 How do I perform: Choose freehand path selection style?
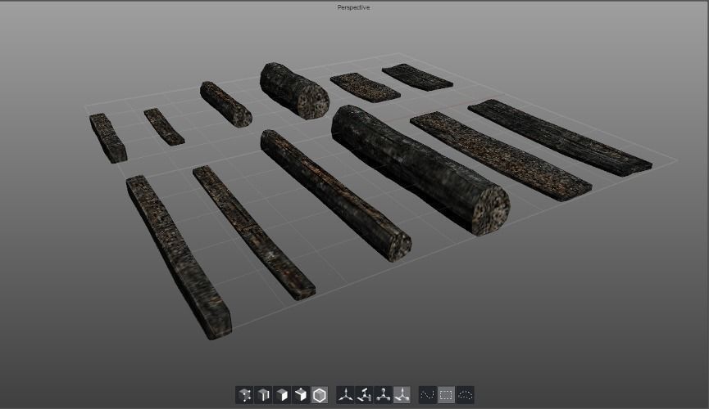click(x=428, y=395)
